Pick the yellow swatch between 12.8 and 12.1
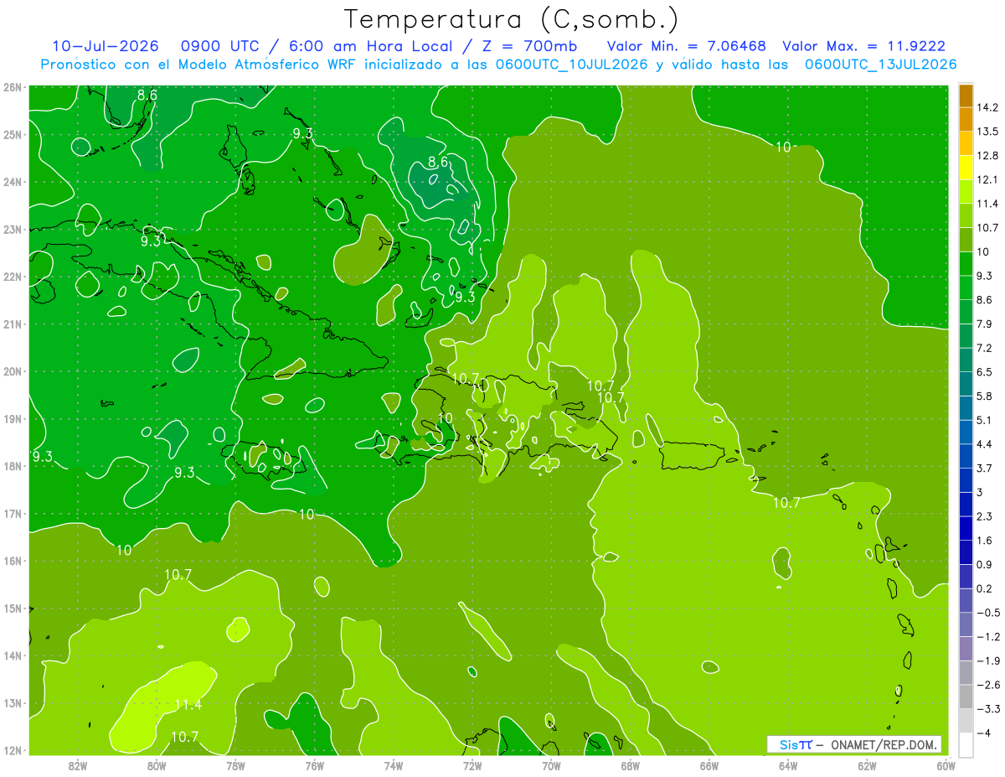Screen dimensions: 1005x777 click(x=966, y=168)
